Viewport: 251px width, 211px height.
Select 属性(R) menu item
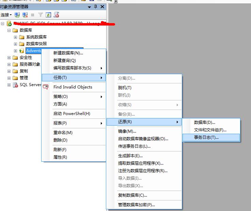pos(74,157)
